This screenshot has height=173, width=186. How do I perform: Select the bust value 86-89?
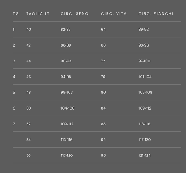(x=66, y=45)
